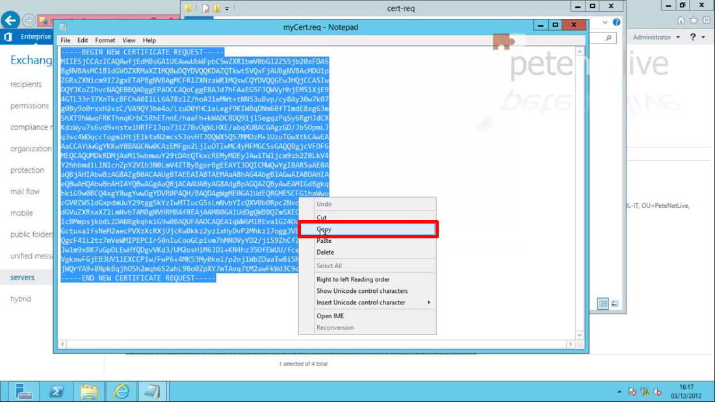This screenshot has height=402, width=715.
Task: Select the Enterprise tab in Exchange admin
Action: (x=35, y=36)
